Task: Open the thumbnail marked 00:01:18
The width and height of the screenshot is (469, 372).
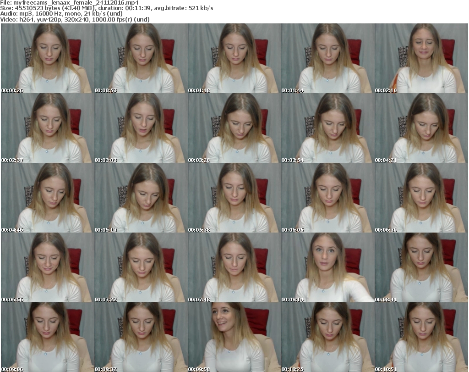Action: pos(234,58)
